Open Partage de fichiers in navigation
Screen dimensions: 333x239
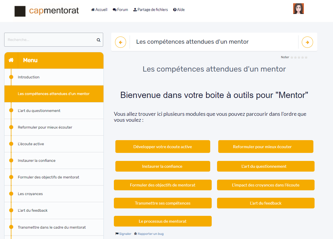150,10
